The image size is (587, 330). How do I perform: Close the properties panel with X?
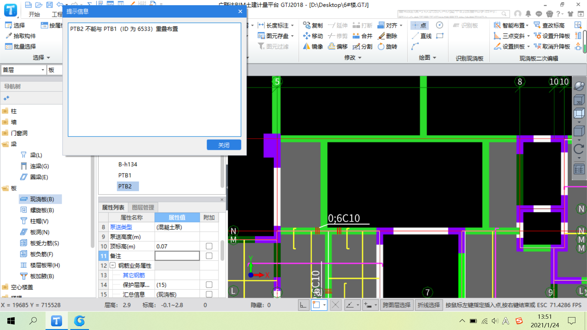[222, 200]
